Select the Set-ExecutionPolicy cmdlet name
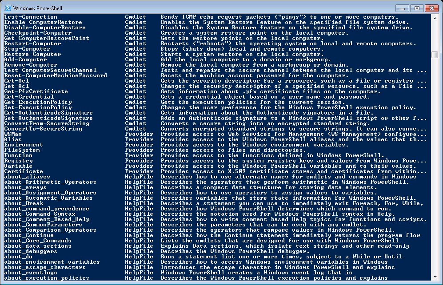The image size is (443, 285). click(x=38, y=107)
